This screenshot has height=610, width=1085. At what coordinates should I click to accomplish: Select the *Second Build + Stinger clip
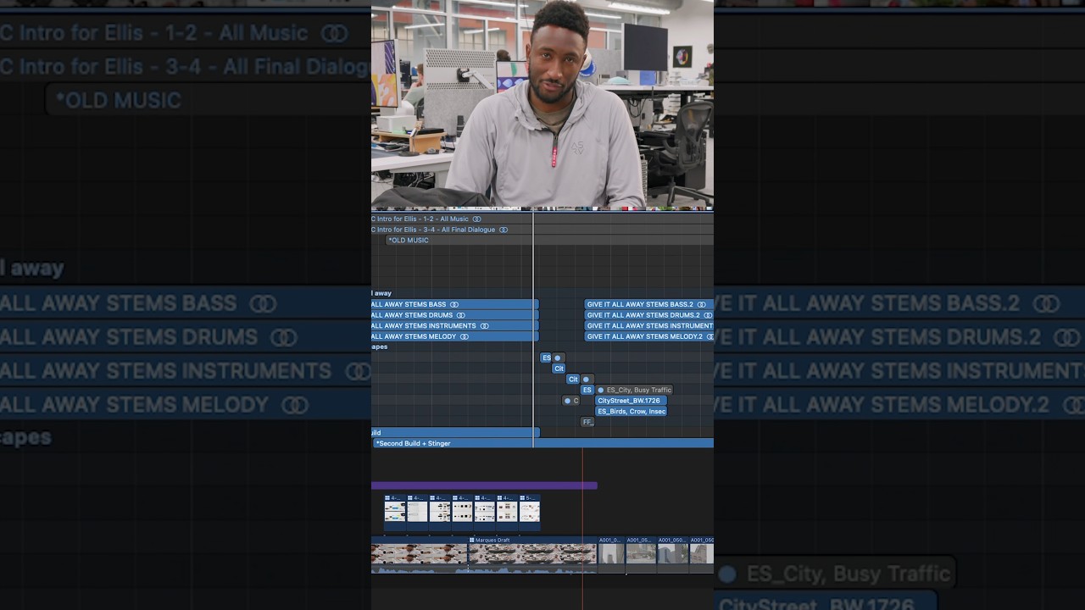coord(543,443)
